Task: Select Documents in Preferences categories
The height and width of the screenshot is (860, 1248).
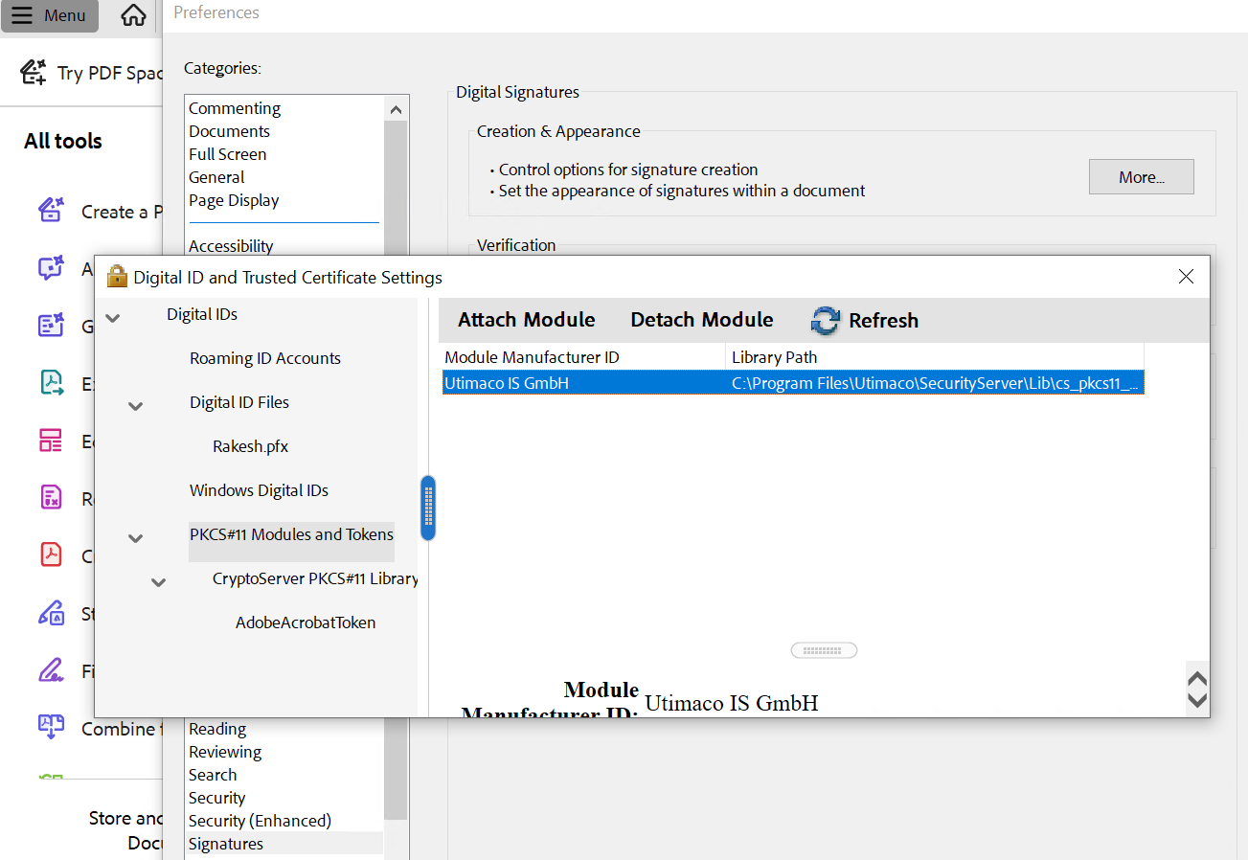Action: tap(229, 131)
